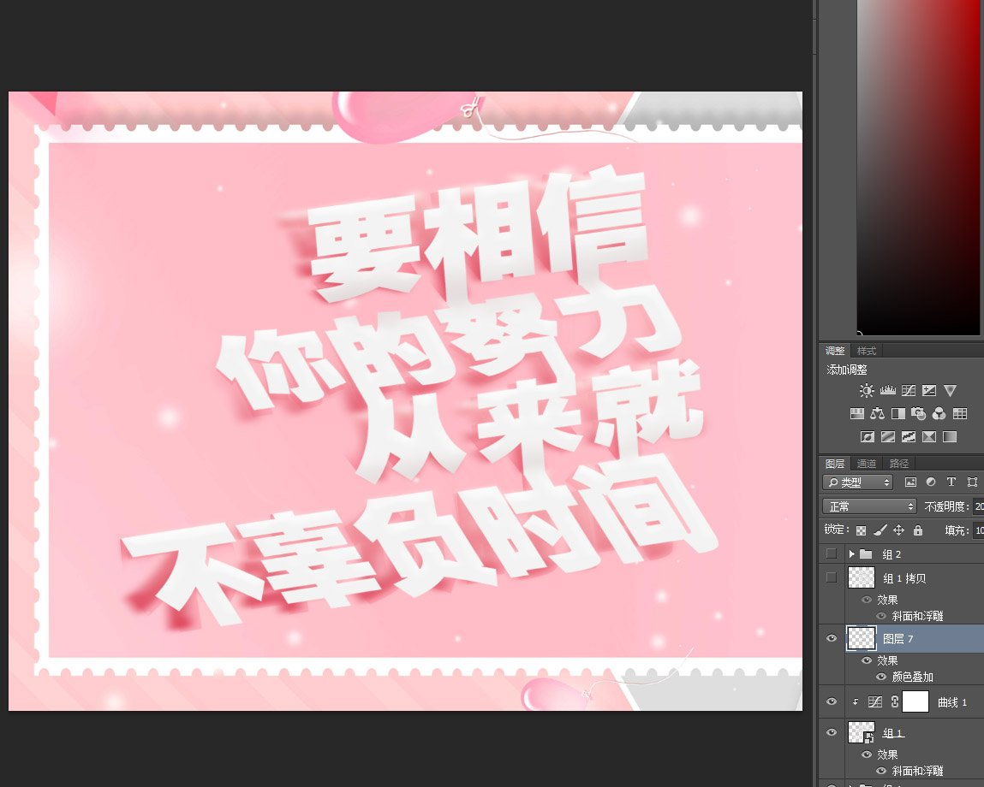This screenshot has width=984, height=787.
Task: Lock transparent pixels of layer
Action: coord(861,530)
